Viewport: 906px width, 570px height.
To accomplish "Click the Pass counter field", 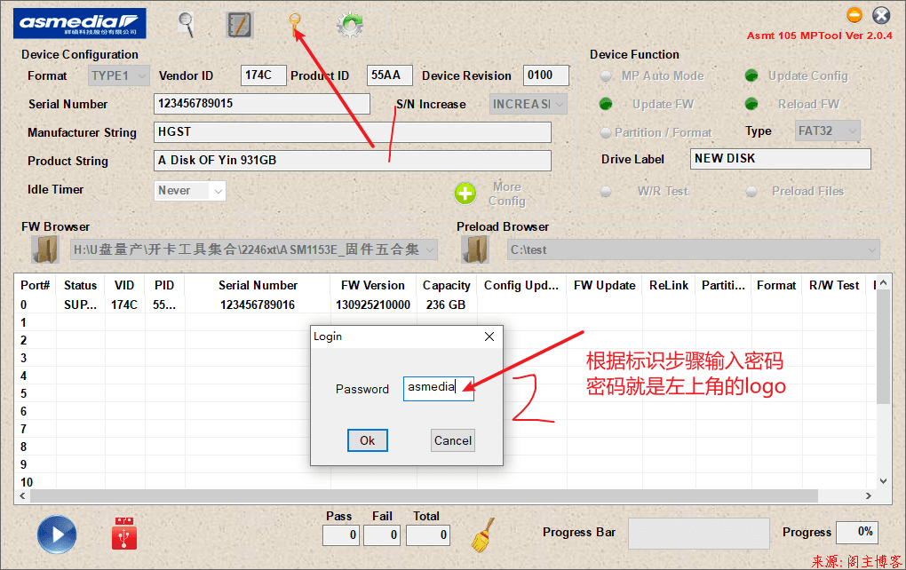I will (341, 534).
